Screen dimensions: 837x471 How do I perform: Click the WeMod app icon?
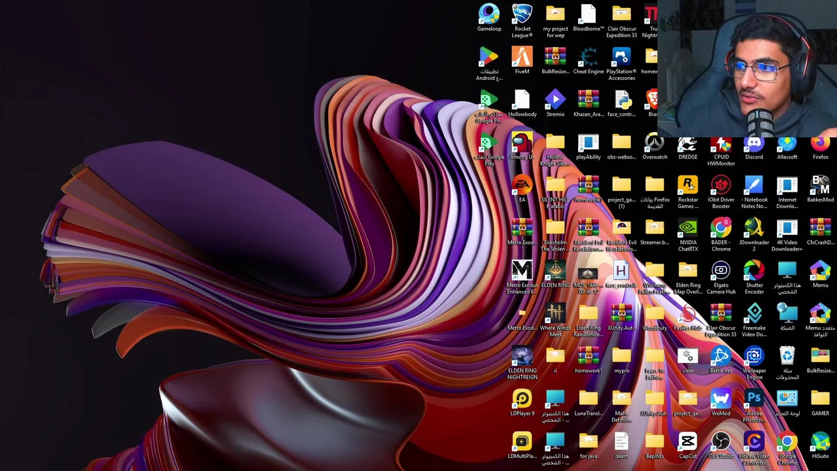click(721, 403)
